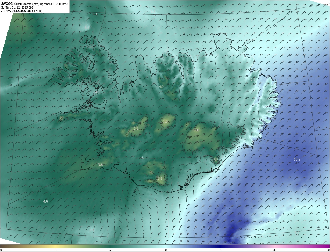Click the 30 tick on the color scale
The width and height of the screenshot is (330, 252).
point(275,250)
